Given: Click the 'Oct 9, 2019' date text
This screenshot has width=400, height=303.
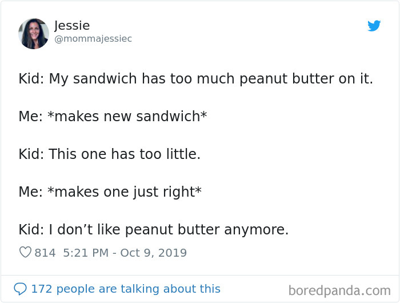Looking at the screenshot, I should (154, 253).
